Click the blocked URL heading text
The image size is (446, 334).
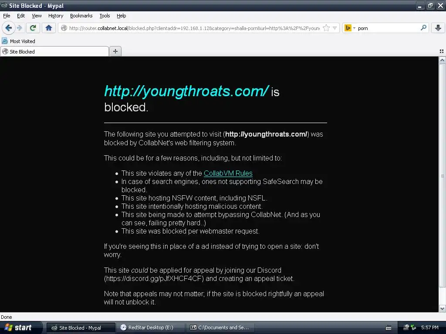[x=186, y=91]
